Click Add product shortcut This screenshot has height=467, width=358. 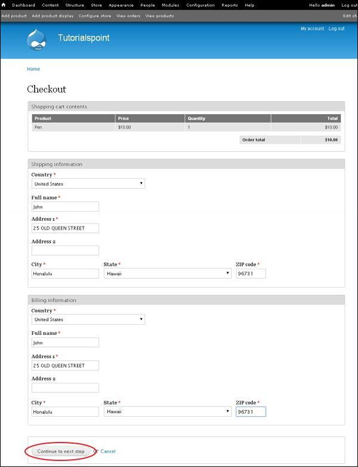tap(14, 16)
